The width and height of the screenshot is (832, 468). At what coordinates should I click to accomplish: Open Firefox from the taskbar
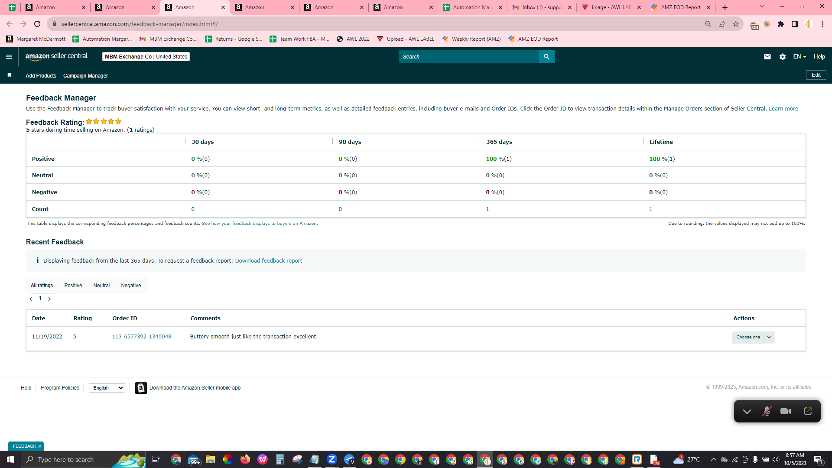(x=245, y=459)
